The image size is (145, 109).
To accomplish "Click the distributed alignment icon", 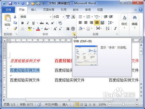I will pos(102,23).
